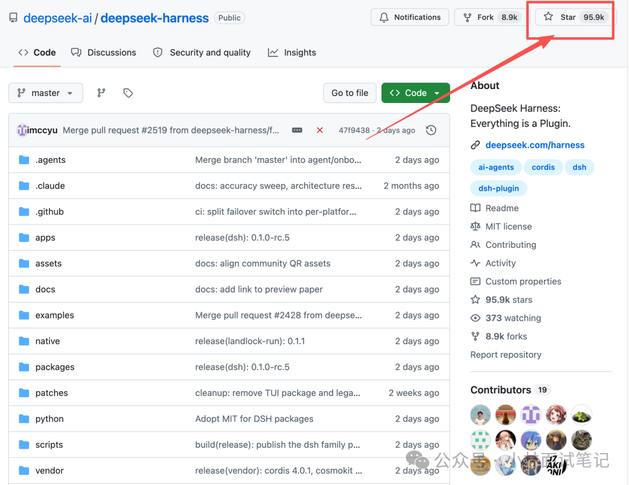Open commit 'docs: add link to preview paper'
The image size is (629, 485).
coord(259,289)
